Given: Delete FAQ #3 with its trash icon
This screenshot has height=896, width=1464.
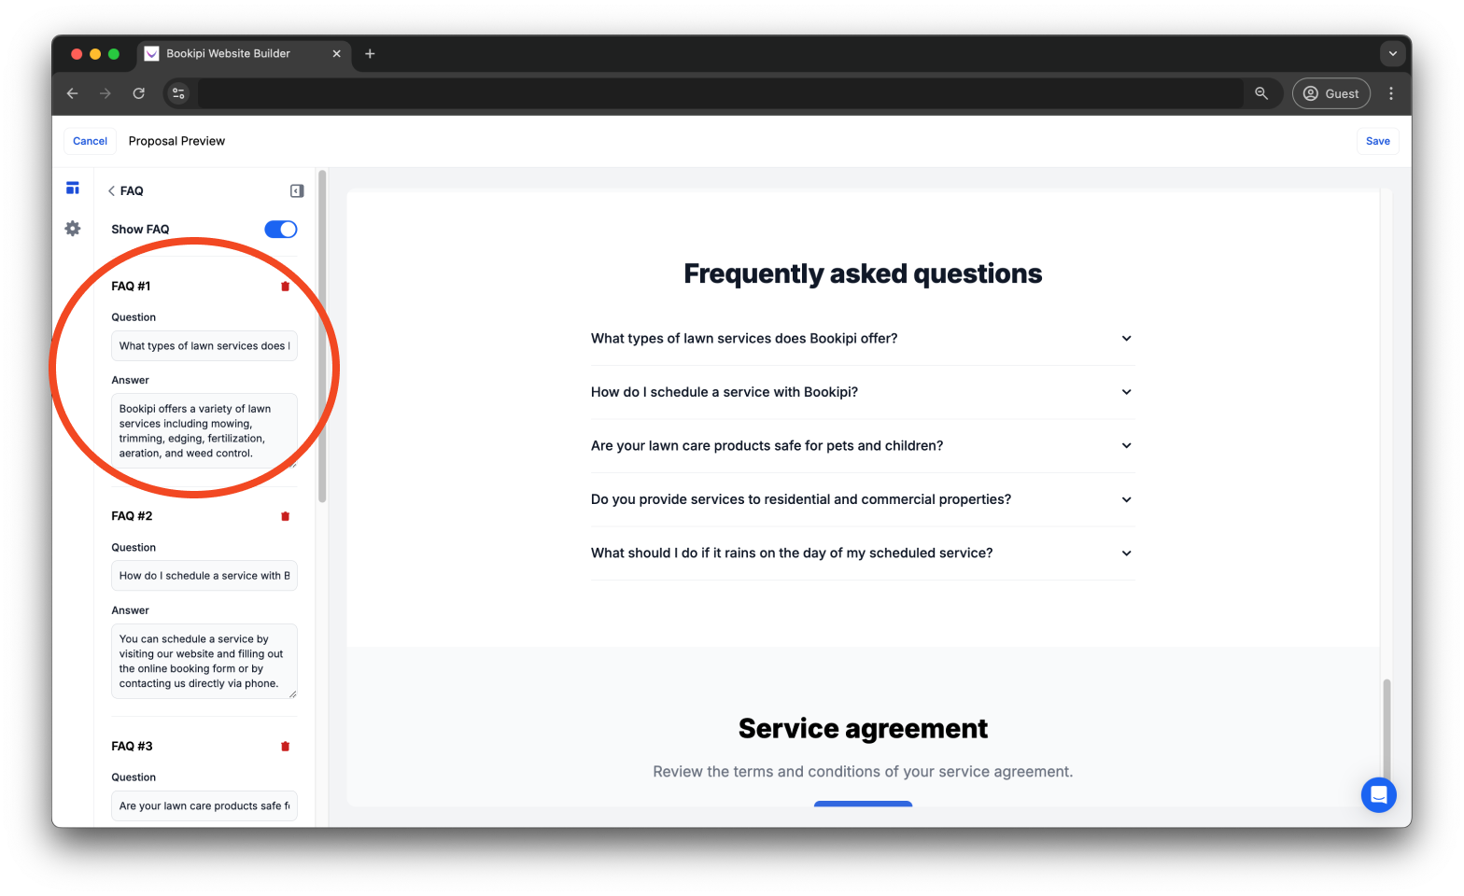Looking at the screenshot, I should pyautogui.click(x=286, y=747).
